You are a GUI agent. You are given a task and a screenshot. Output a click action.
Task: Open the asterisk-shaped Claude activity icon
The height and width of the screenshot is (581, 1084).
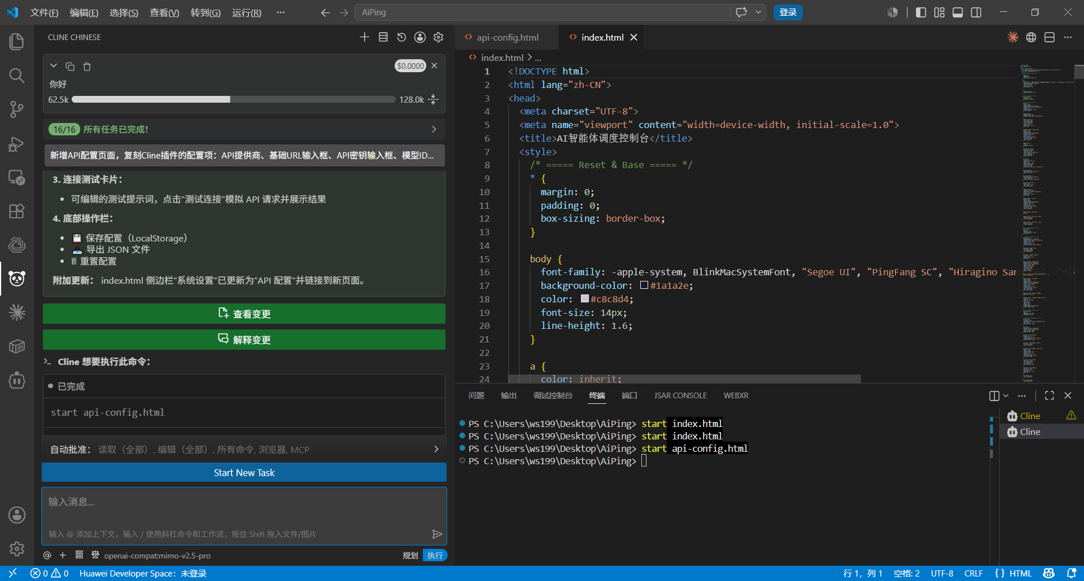point(17,312)
